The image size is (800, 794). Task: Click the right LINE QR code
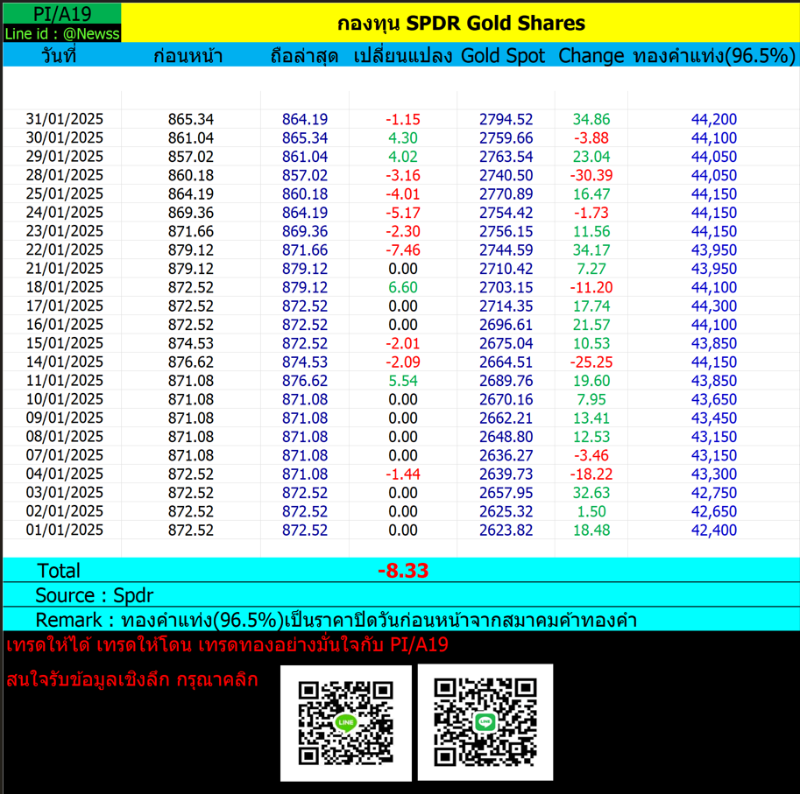(485, 722)
